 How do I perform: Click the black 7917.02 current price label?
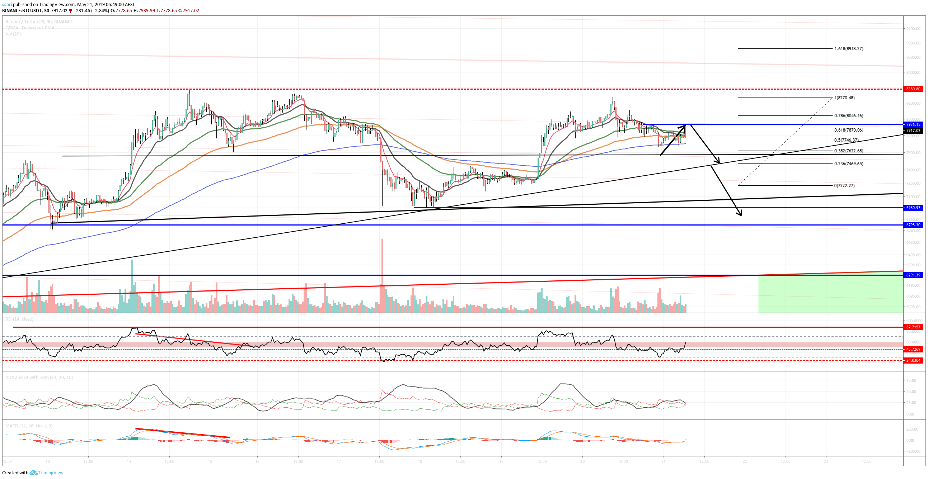click(913, 131)
